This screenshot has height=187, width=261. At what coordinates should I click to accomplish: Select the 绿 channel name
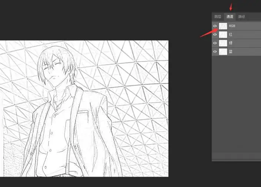pos(231,43)
